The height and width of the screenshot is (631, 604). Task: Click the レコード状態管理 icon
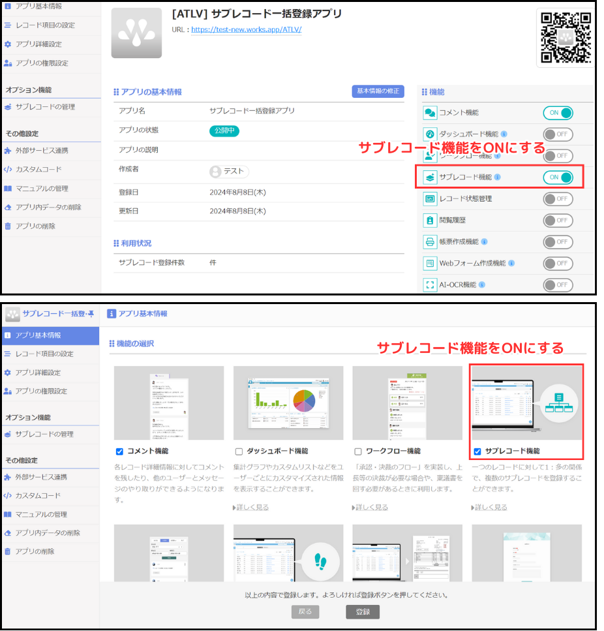(x=430, y=199)
